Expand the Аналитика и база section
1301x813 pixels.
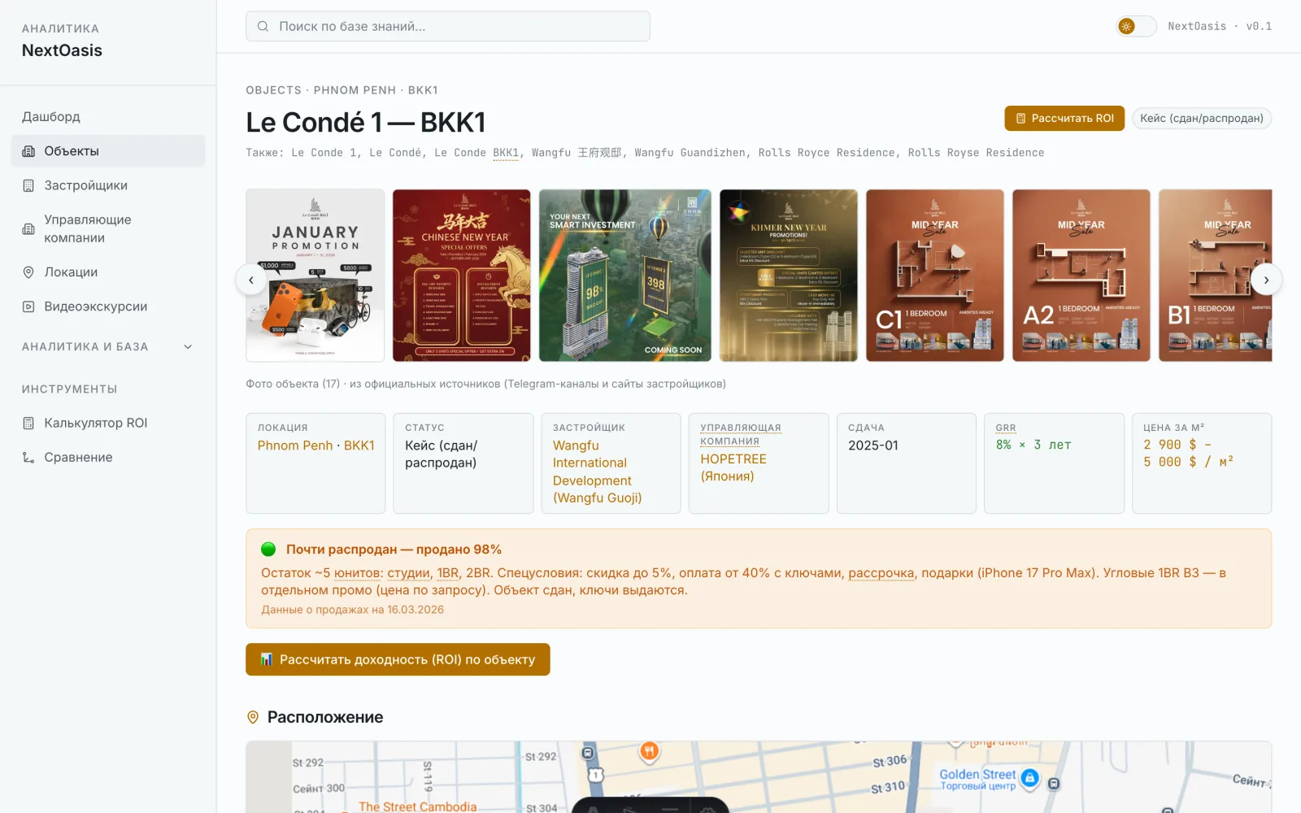pos(108,346)
